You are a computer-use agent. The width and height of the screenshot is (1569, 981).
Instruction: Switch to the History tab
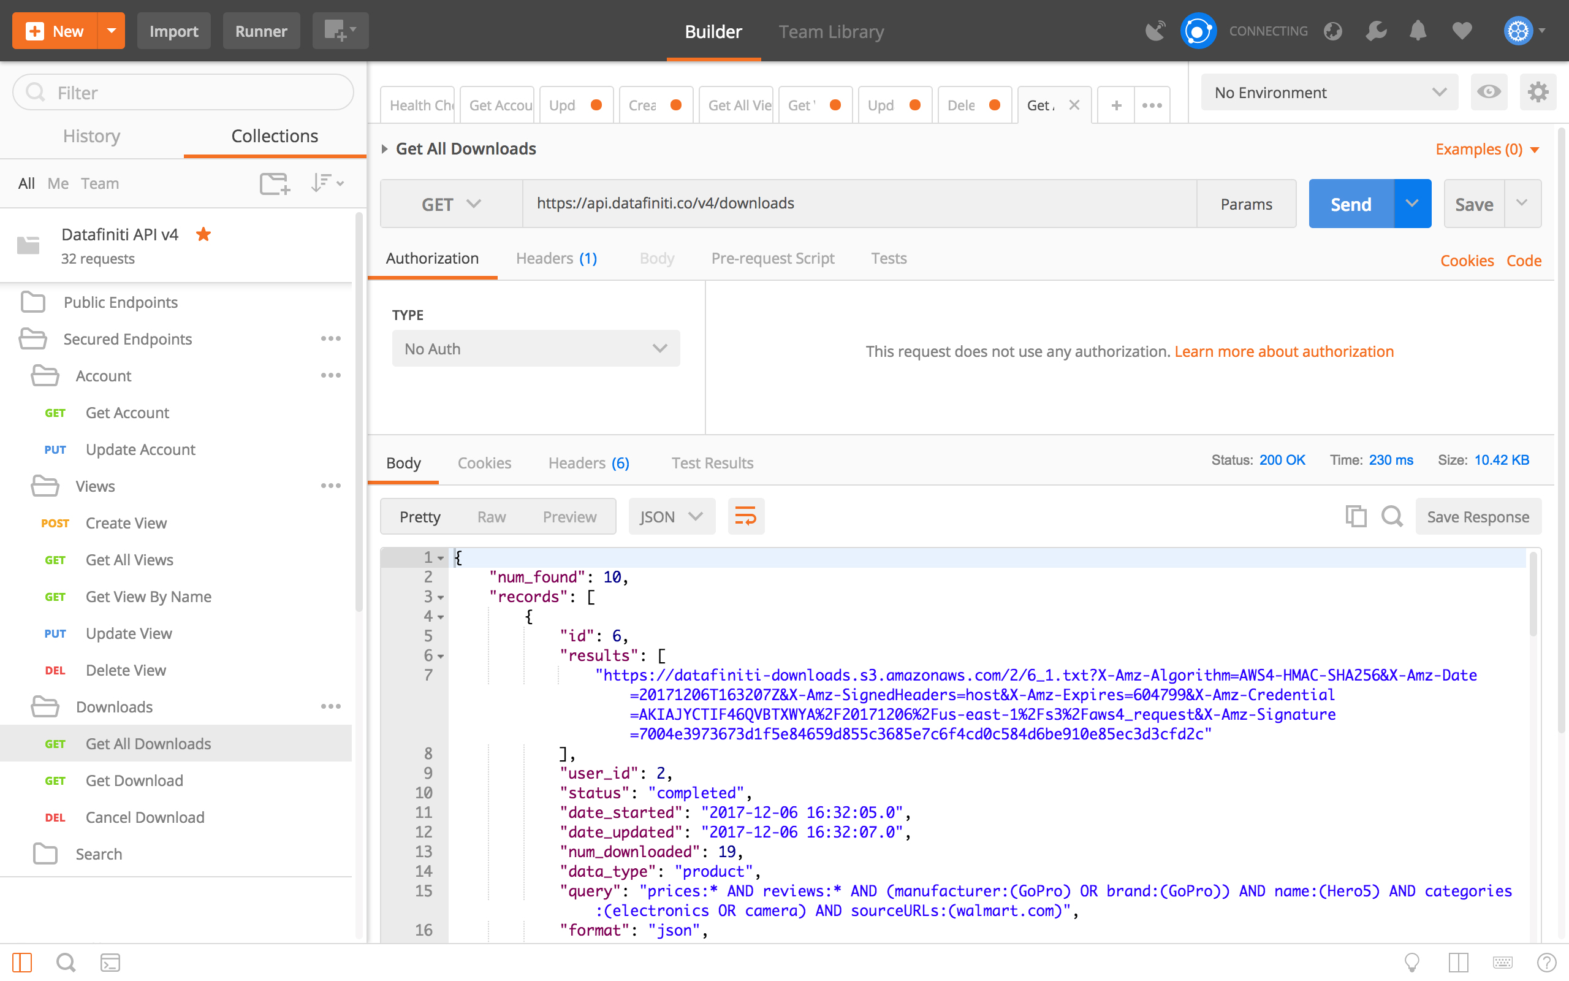pyautogui.click(x=91, y=136)
